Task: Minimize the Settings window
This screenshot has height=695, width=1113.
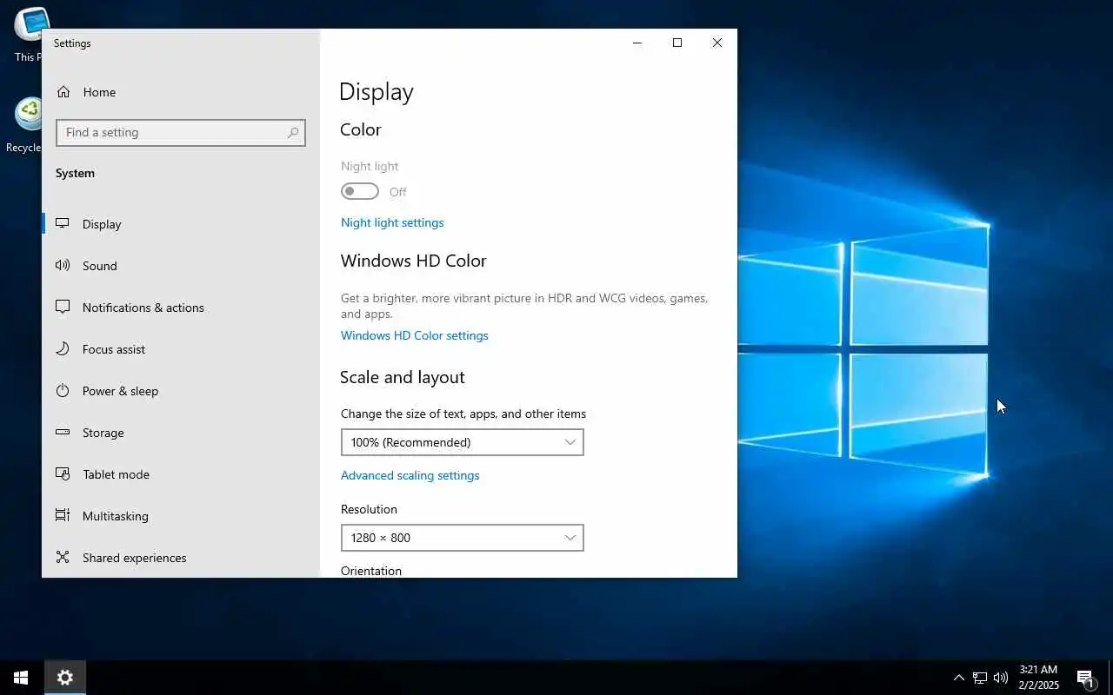Action: [x=637, y=43]
